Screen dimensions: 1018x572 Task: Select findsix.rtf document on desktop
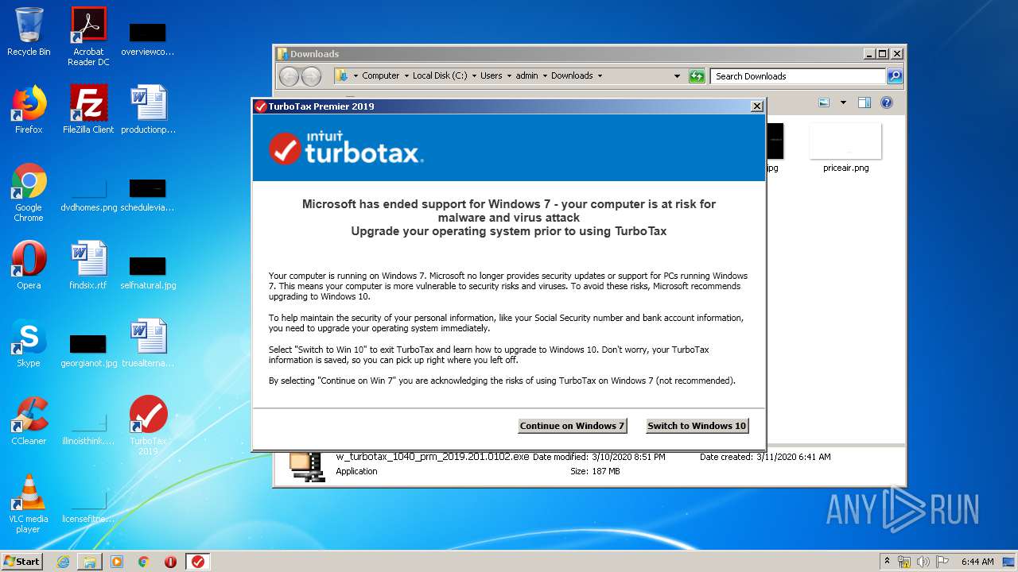88,265
